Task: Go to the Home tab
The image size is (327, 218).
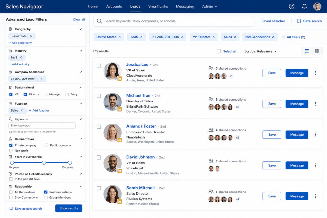Action: pos(93,6)
